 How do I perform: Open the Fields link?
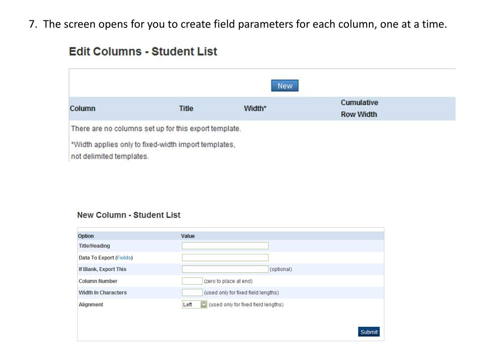(x=124, y=258)
